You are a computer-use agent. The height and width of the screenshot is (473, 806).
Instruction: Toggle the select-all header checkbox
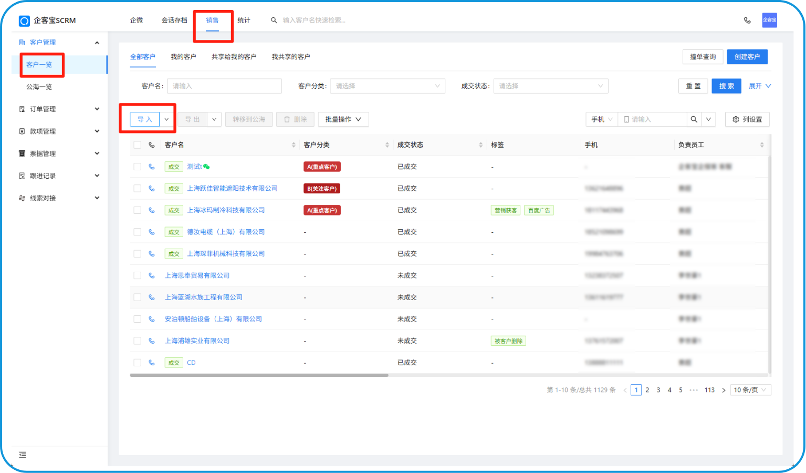(x=138, y=145)
